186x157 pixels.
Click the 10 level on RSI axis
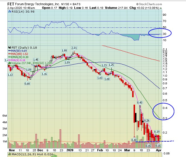point(165,40)
